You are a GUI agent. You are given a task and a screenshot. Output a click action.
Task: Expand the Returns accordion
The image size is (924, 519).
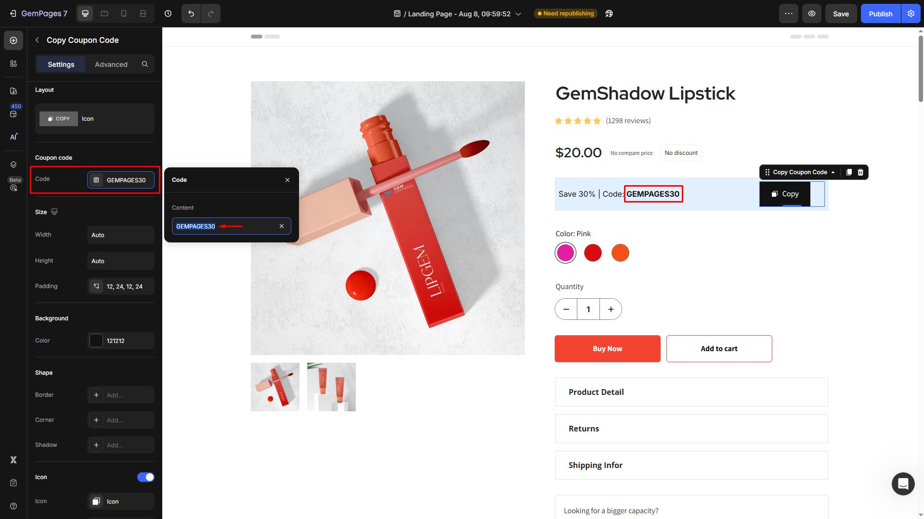(x=691, y=429)
